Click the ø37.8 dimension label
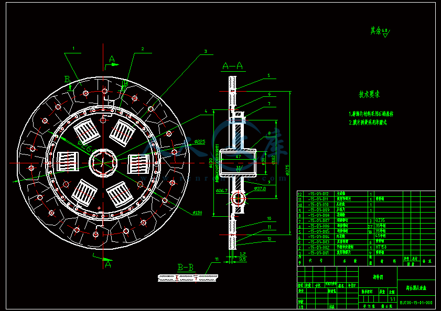 tap(260, 188)
